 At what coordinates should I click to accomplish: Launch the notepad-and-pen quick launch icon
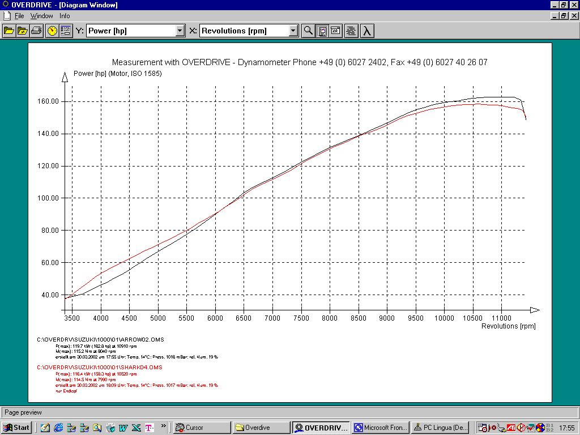click(45, 428)
